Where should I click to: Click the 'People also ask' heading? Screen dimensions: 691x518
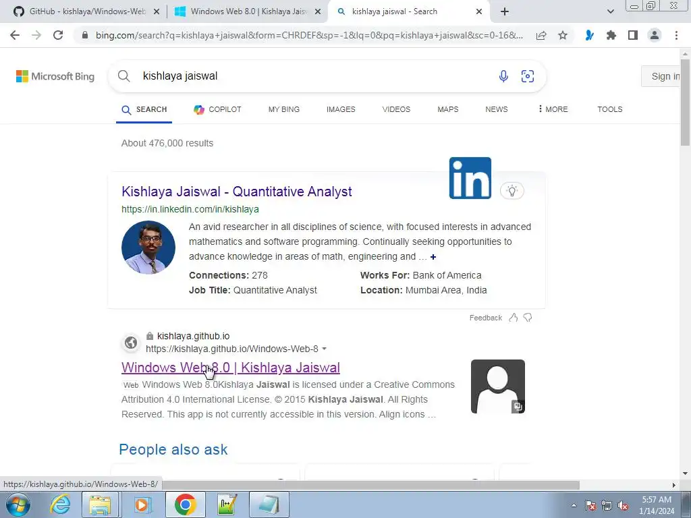coord(173,449)
